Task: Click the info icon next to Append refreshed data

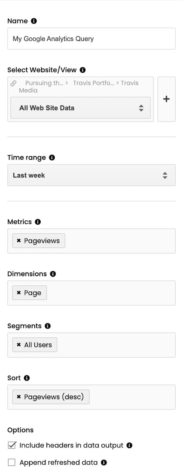Action: click(x=104, y=463)
